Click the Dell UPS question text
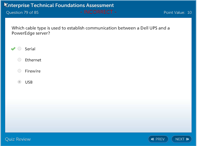The image size is (197, 146). (x=90, y=31)
